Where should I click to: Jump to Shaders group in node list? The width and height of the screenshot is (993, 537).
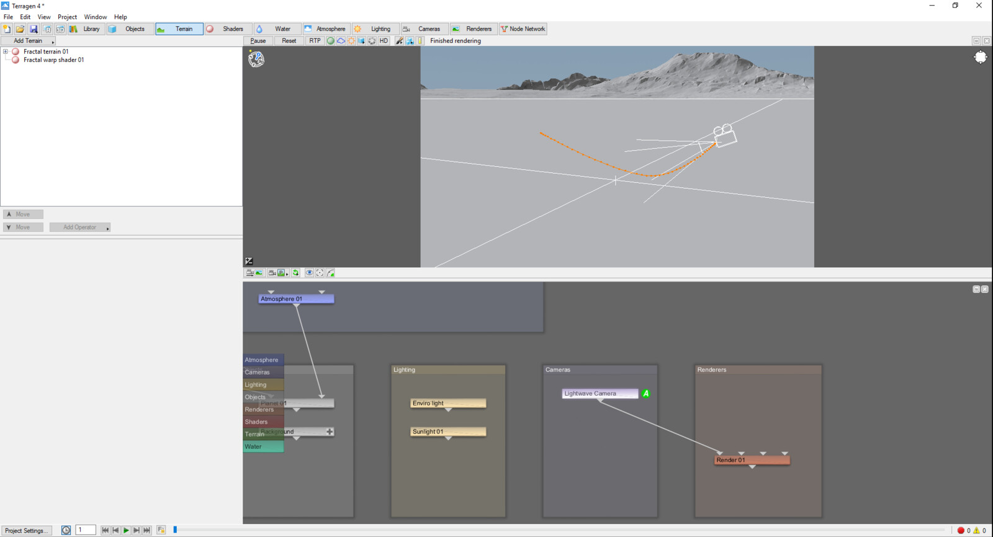[x=263, y=422]
